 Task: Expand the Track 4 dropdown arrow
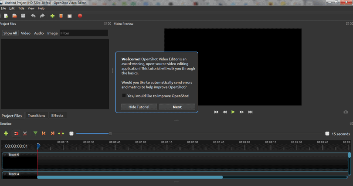pos(5,174)
